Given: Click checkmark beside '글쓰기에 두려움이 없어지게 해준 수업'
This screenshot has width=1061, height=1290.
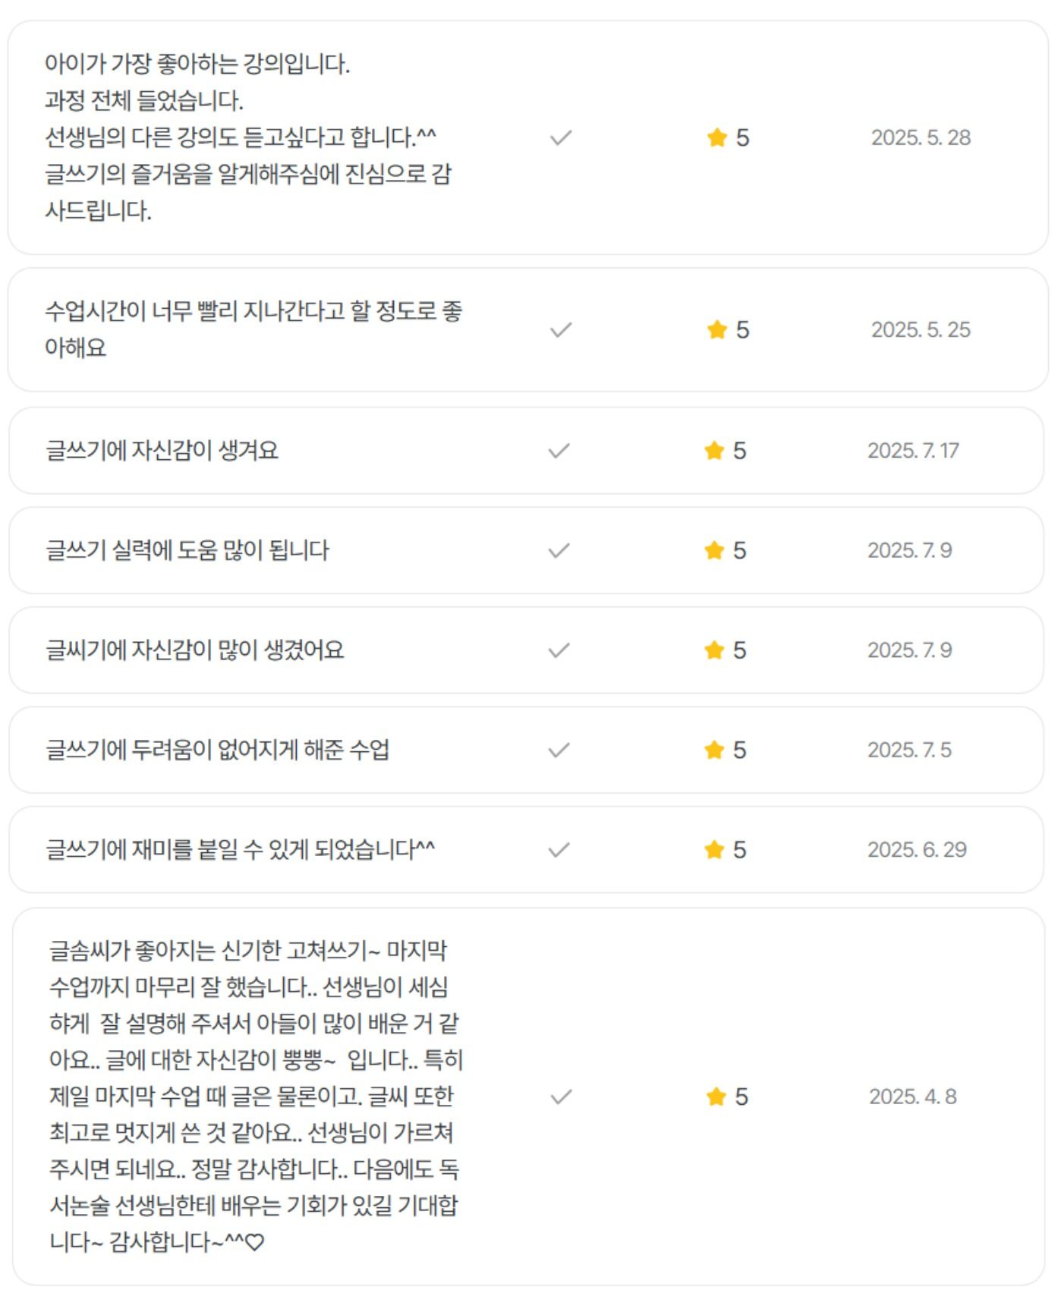Looking at the screenshot, I should (x=559, y=750).
